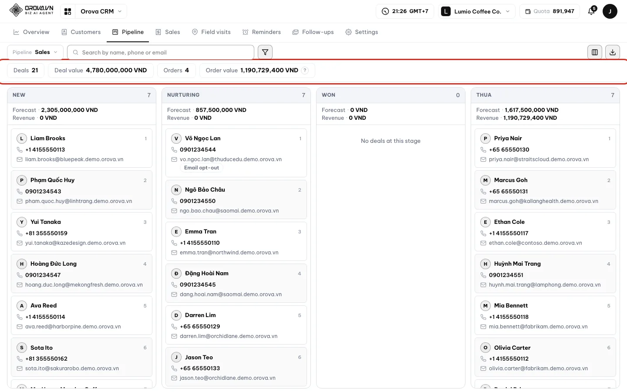This screenshot has height=392, width=627.
Task: Click the name Ngô Bảo Châu
Action: 205,190
